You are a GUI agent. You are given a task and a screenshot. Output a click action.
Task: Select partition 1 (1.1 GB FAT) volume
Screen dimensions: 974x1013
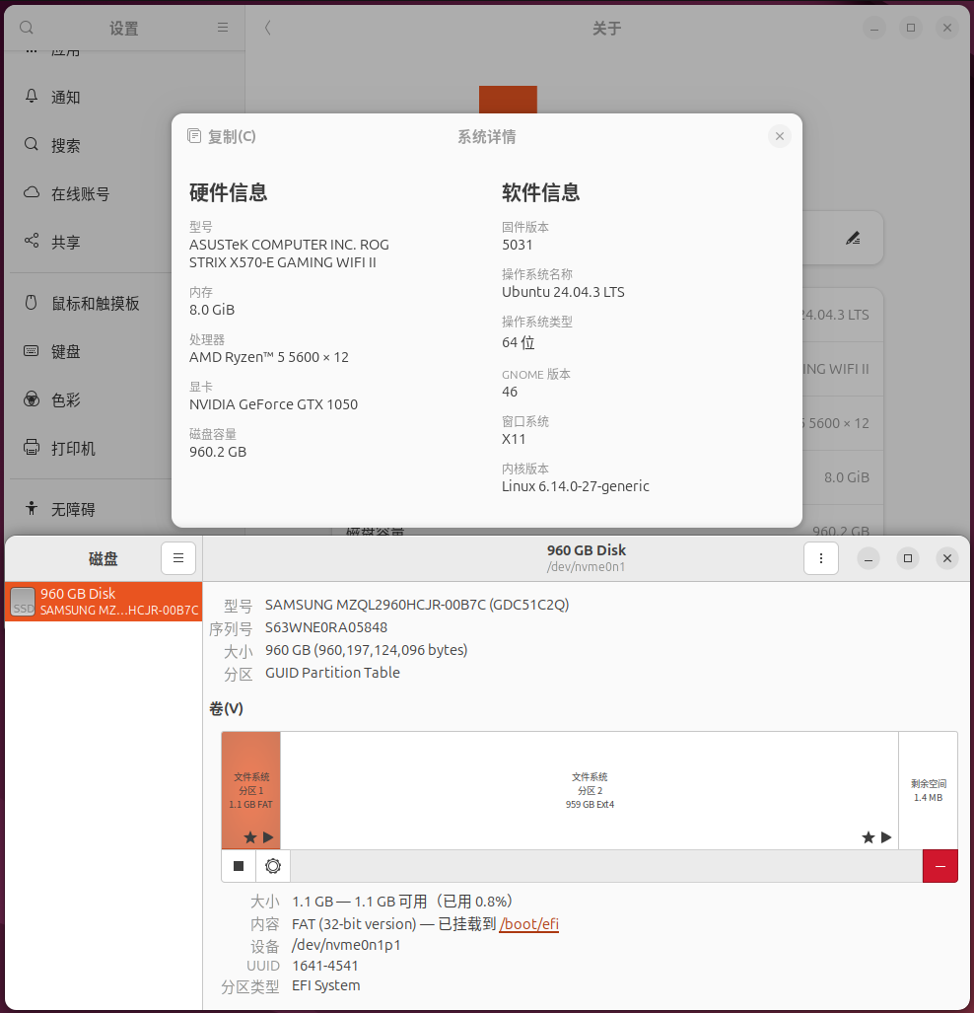250,790
